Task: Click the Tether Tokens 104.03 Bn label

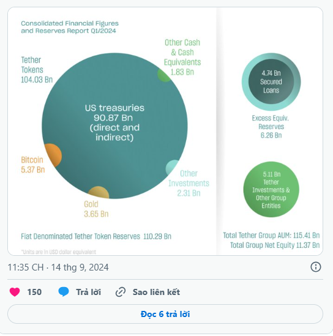Action: tap(37, 70)
